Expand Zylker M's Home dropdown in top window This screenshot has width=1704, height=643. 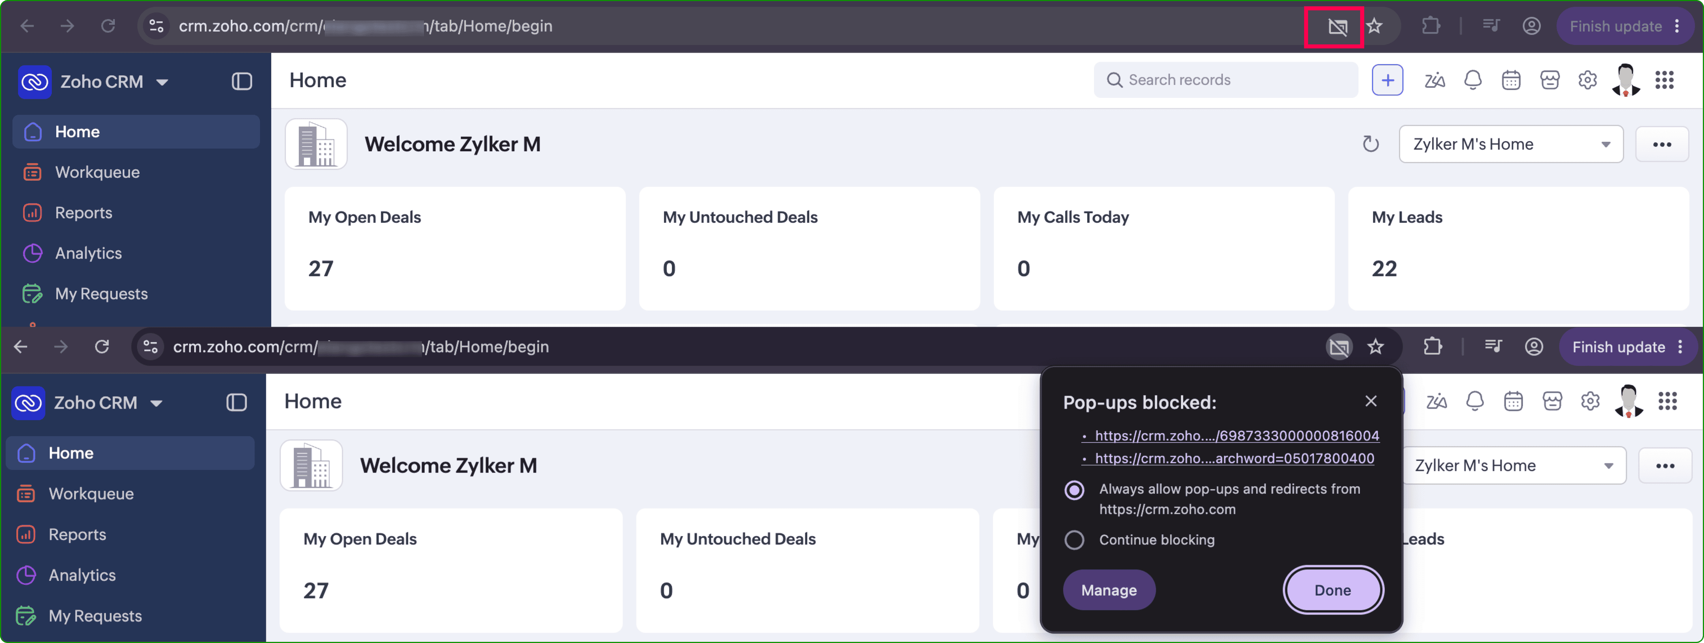pyautogui.click(x=1511, y=144)
